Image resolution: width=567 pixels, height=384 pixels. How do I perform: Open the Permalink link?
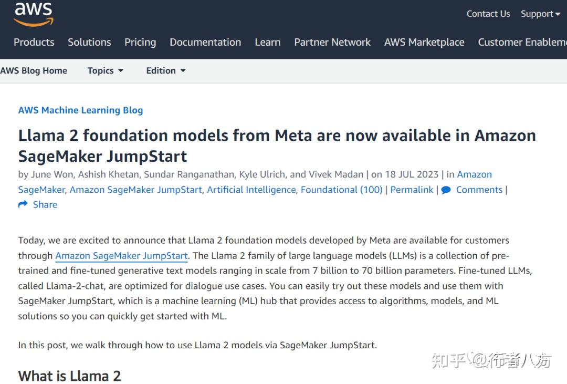pyautogui.click(x=412, y=190)
